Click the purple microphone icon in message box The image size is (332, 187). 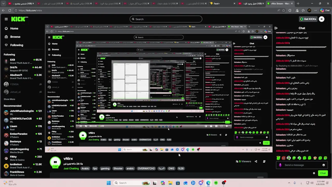click(x=280, y=165)
